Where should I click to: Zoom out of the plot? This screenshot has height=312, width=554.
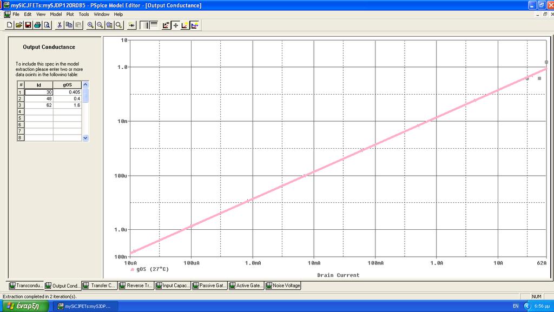(x=100, y=25)
